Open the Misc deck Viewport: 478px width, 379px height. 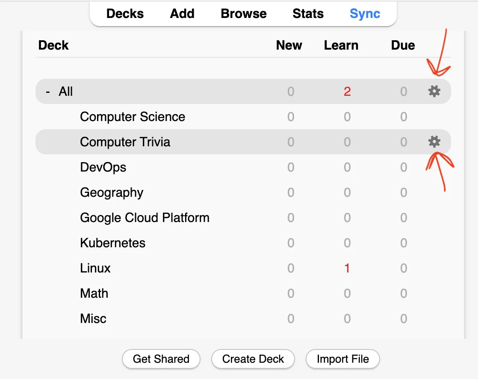click(x=93, y=319)
